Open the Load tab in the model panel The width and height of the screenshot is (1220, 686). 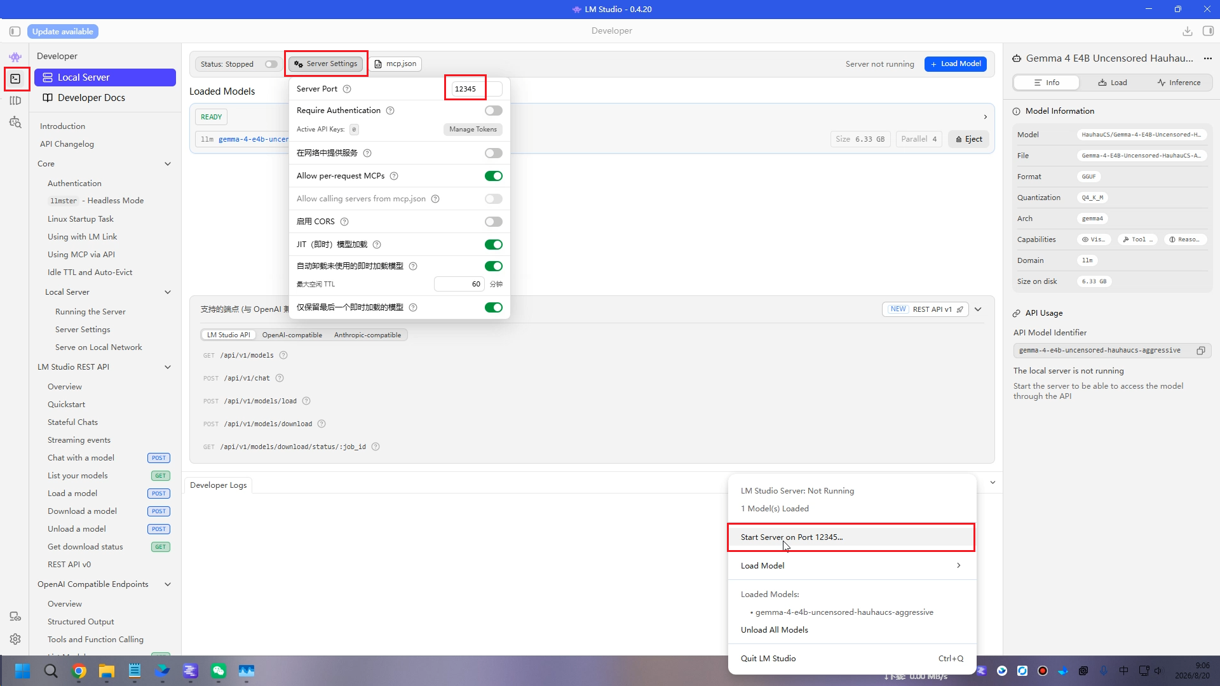[x=1113, y=83]
